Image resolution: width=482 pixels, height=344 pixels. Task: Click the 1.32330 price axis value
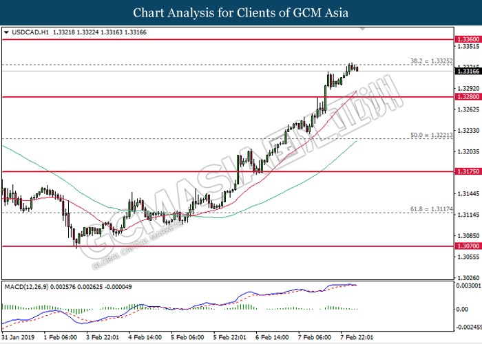[468, 130]
